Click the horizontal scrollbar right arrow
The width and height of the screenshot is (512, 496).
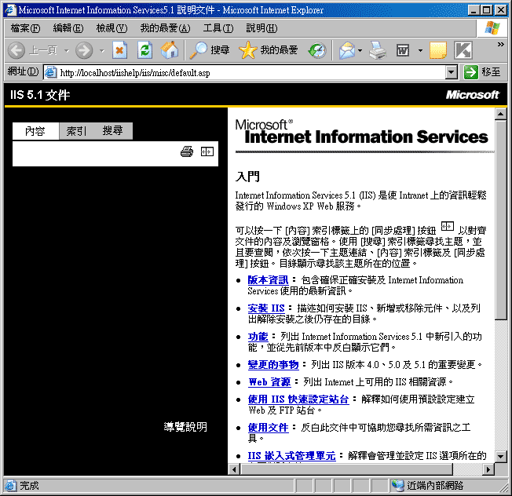point(488,469)
